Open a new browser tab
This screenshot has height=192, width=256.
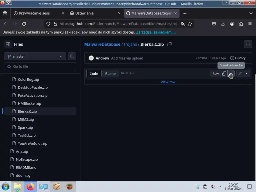185,13
